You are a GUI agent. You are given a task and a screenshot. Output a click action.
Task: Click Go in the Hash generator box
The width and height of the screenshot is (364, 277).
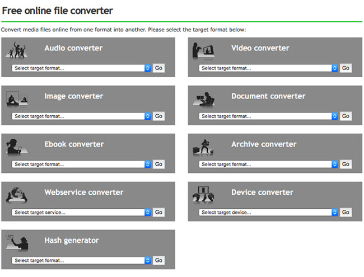[x=159, y=260]
